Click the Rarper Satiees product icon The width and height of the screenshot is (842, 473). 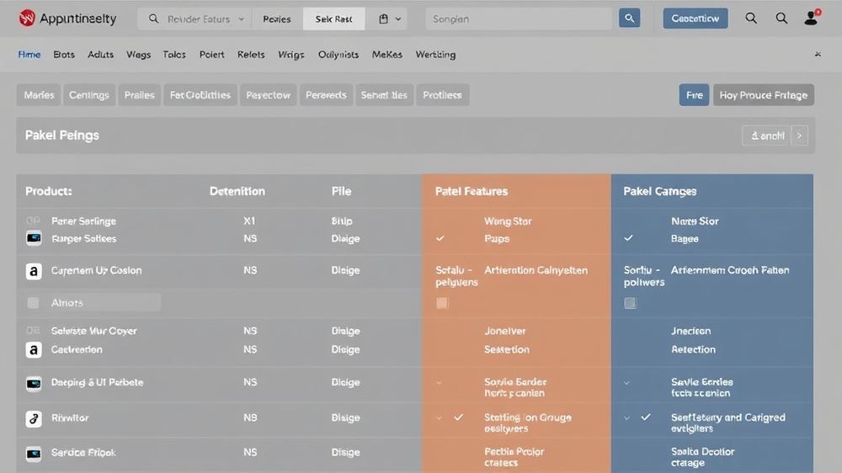point(34,238)
